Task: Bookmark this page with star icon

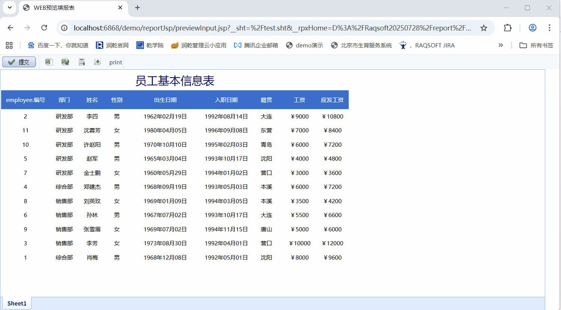Action: [484, 28]
